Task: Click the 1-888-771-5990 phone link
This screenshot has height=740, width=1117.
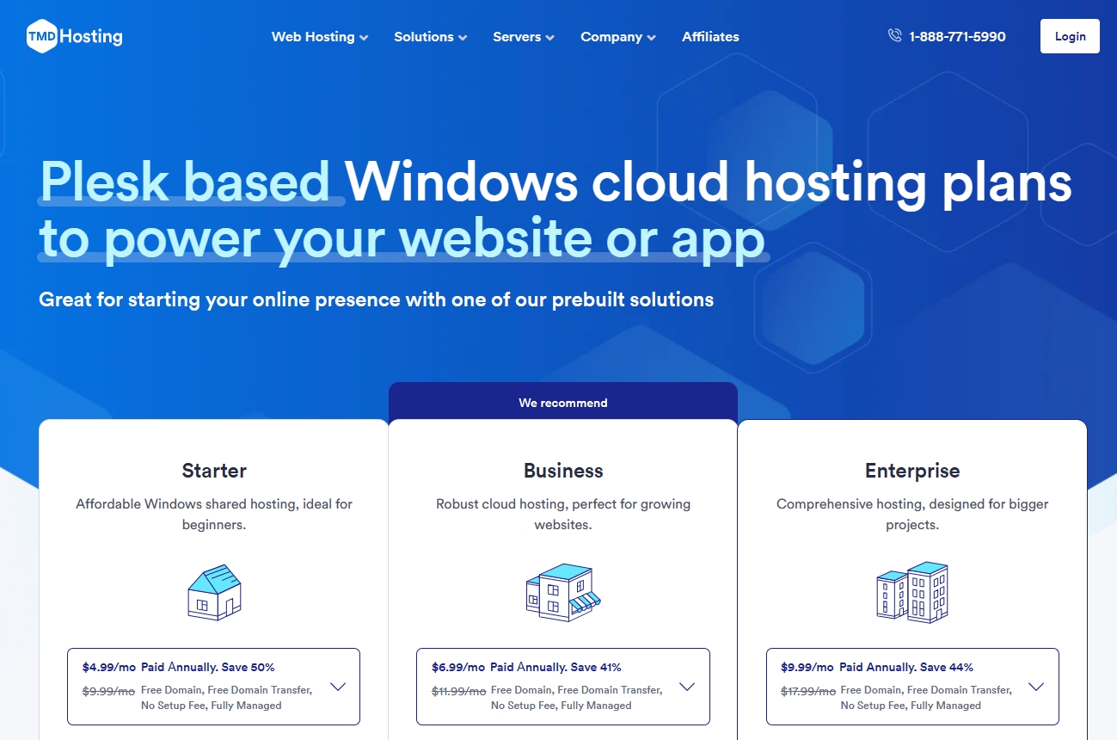Action: tap(956, 35)
